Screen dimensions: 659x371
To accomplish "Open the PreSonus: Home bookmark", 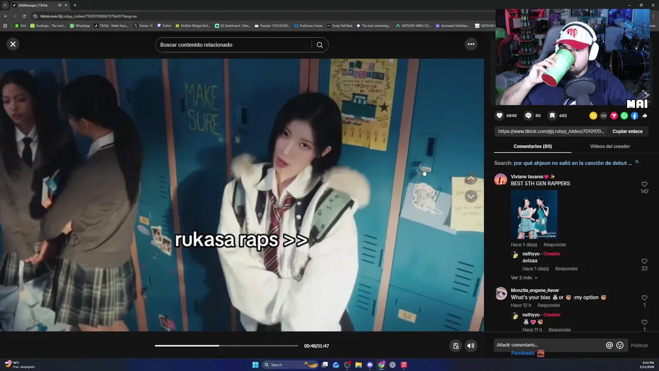I will click(x=308, y=25).
